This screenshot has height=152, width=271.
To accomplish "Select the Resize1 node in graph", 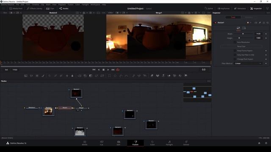I will pyautogui.click(x=65, y=108).
